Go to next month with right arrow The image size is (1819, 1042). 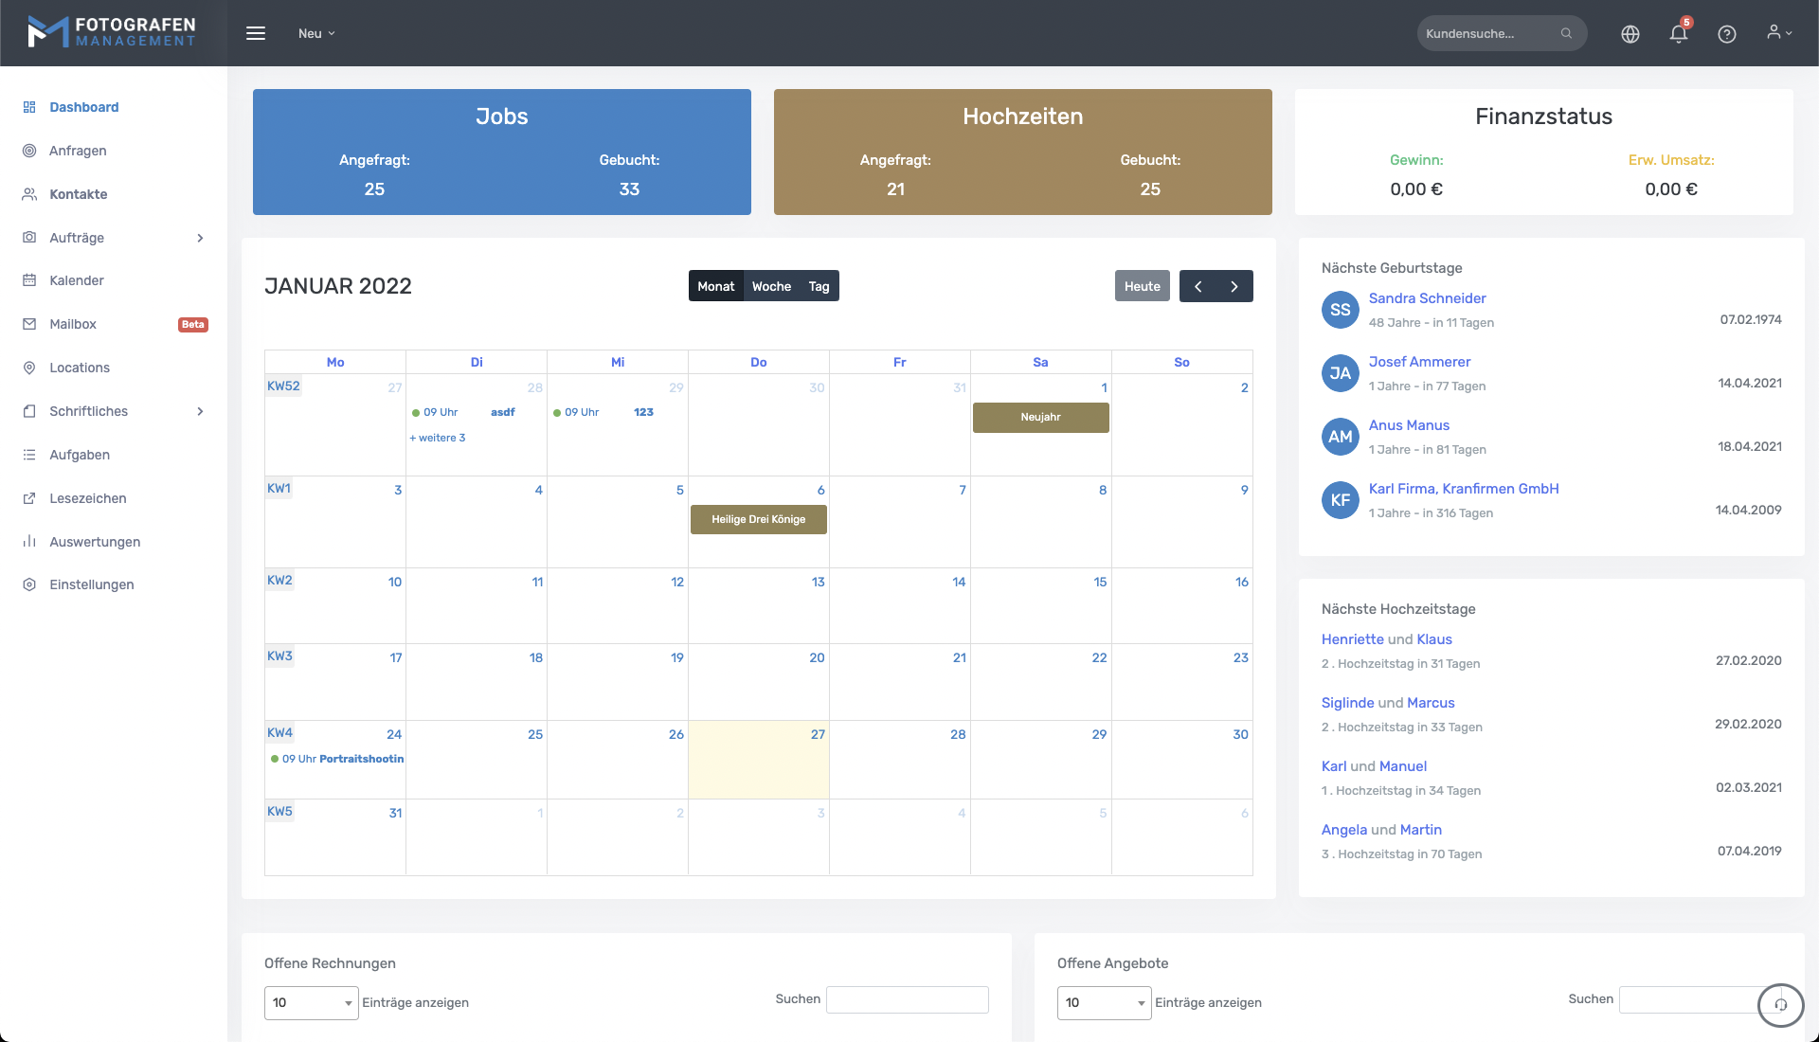1234,286
